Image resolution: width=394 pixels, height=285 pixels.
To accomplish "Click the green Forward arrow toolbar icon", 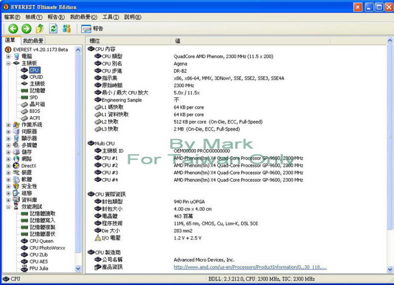I will (x=26, y=29).
